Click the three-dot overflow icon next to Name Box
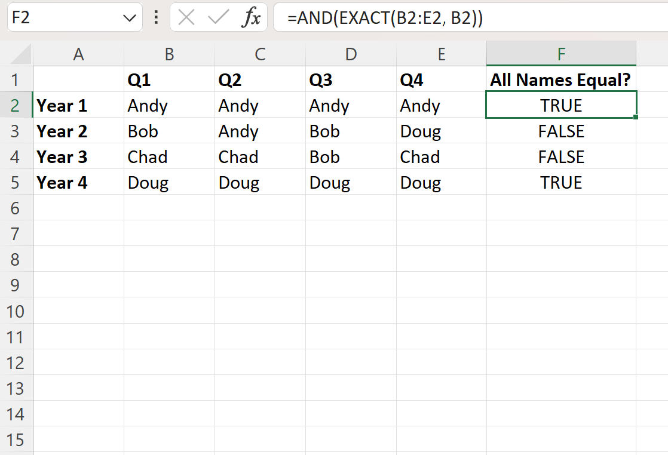 tap(155, 17)
